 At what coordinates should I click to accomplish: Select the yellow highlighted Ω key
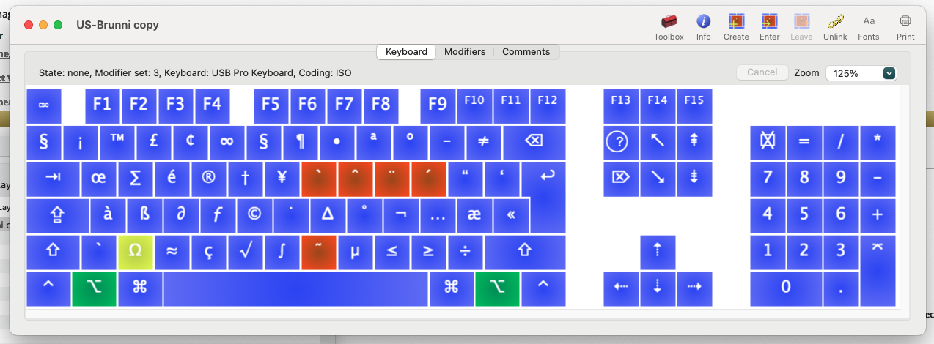136,253
